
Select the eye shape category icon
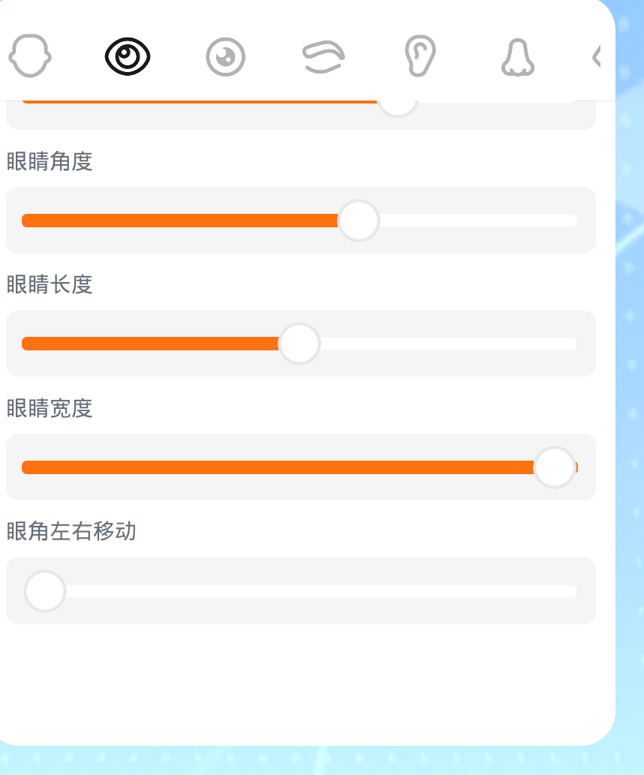128,57
